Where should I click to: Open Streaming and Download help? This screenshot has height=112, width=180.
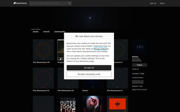pyautogui.click(x=138, y=82)
